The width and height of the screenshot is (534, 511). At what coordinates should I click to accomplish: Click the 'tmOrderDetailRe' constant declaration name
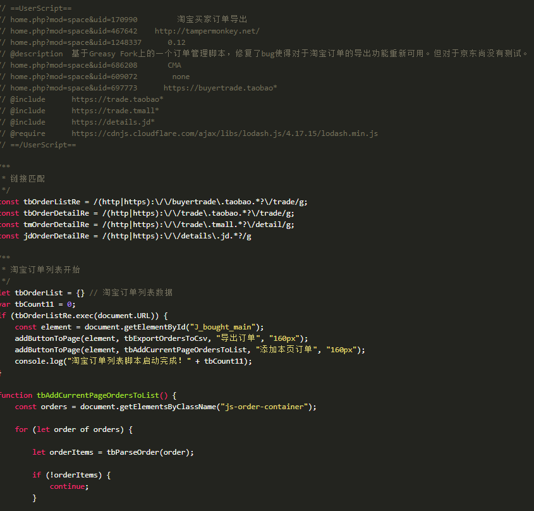(x=56, y=225)
